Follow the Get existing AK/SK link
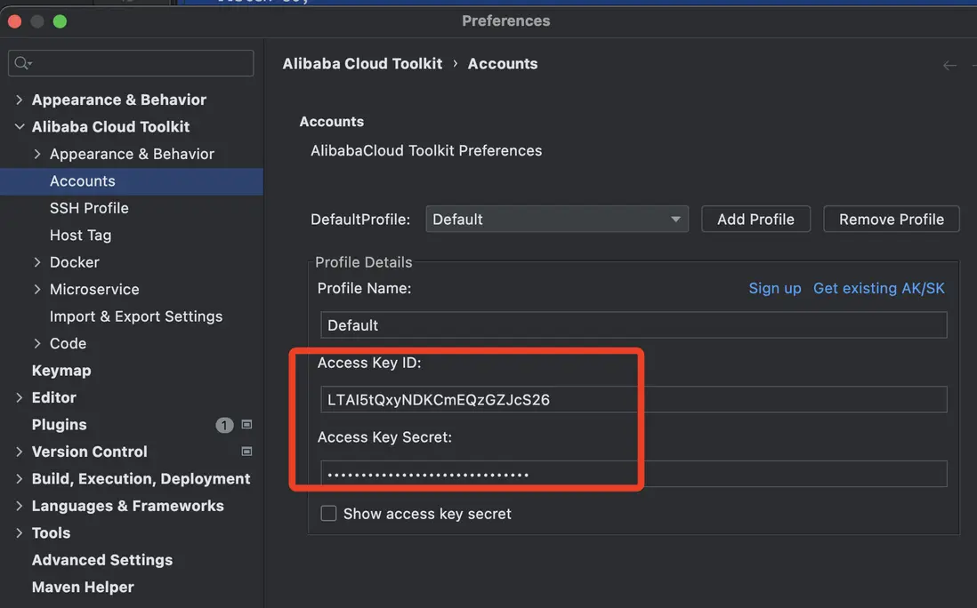977x608 pixels. [x=878, y=288]
